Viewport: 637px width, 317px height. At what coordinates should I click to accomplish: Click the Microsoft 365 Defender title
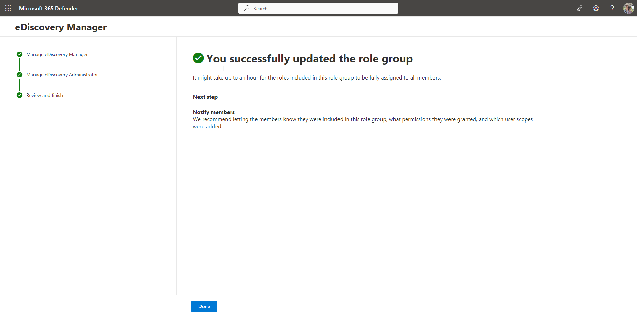click(49, 8)
